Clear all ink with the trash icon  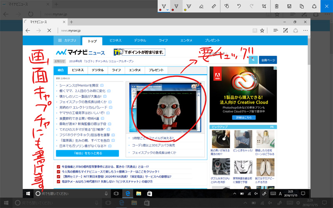pyautogui.click(x=276, y=6)
